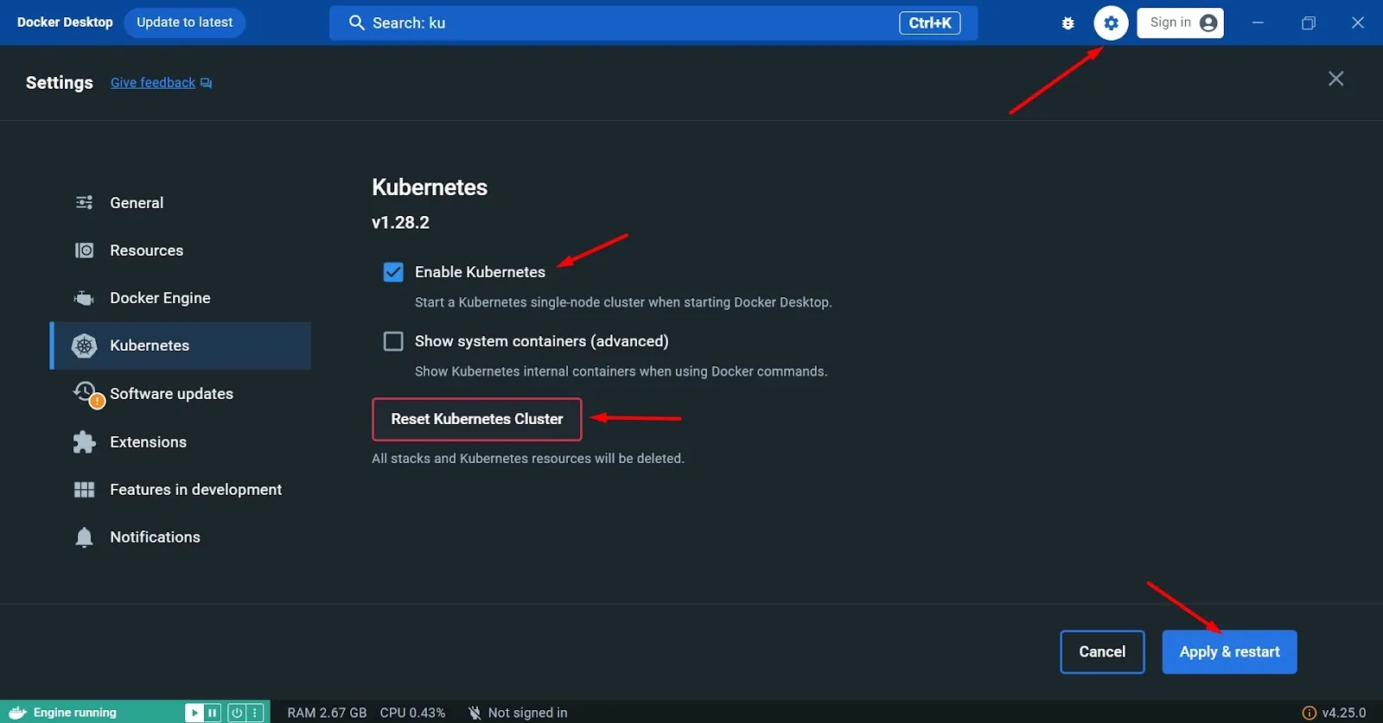
Task: Click the Notifications bell icon
Action: point(84,537)
